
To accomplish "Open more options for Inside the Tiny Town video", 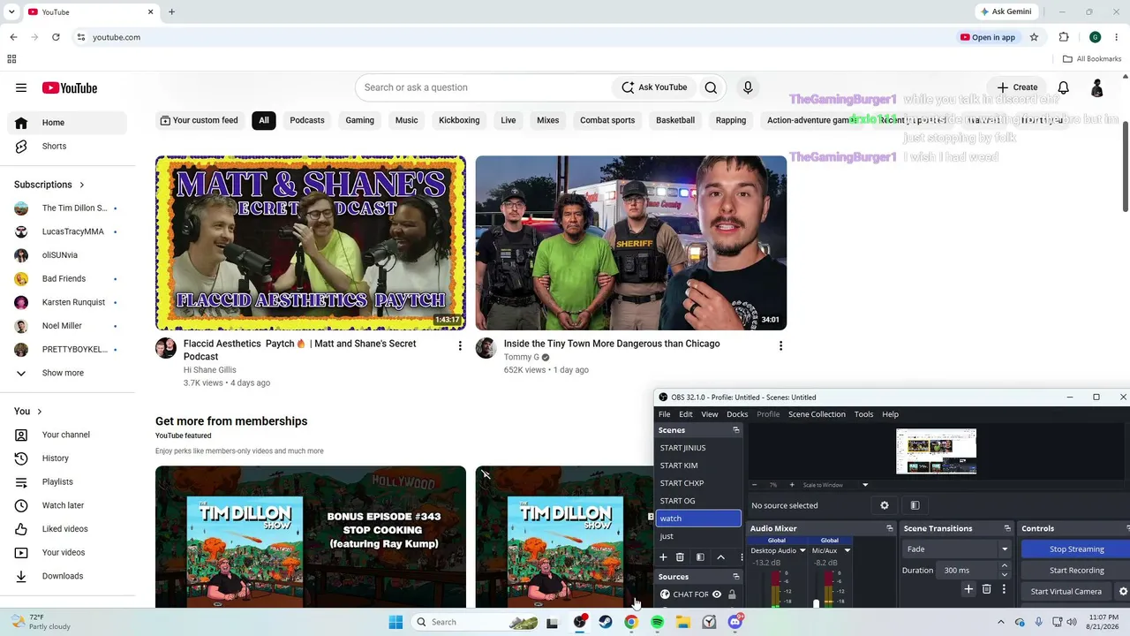I will (780, 345).
